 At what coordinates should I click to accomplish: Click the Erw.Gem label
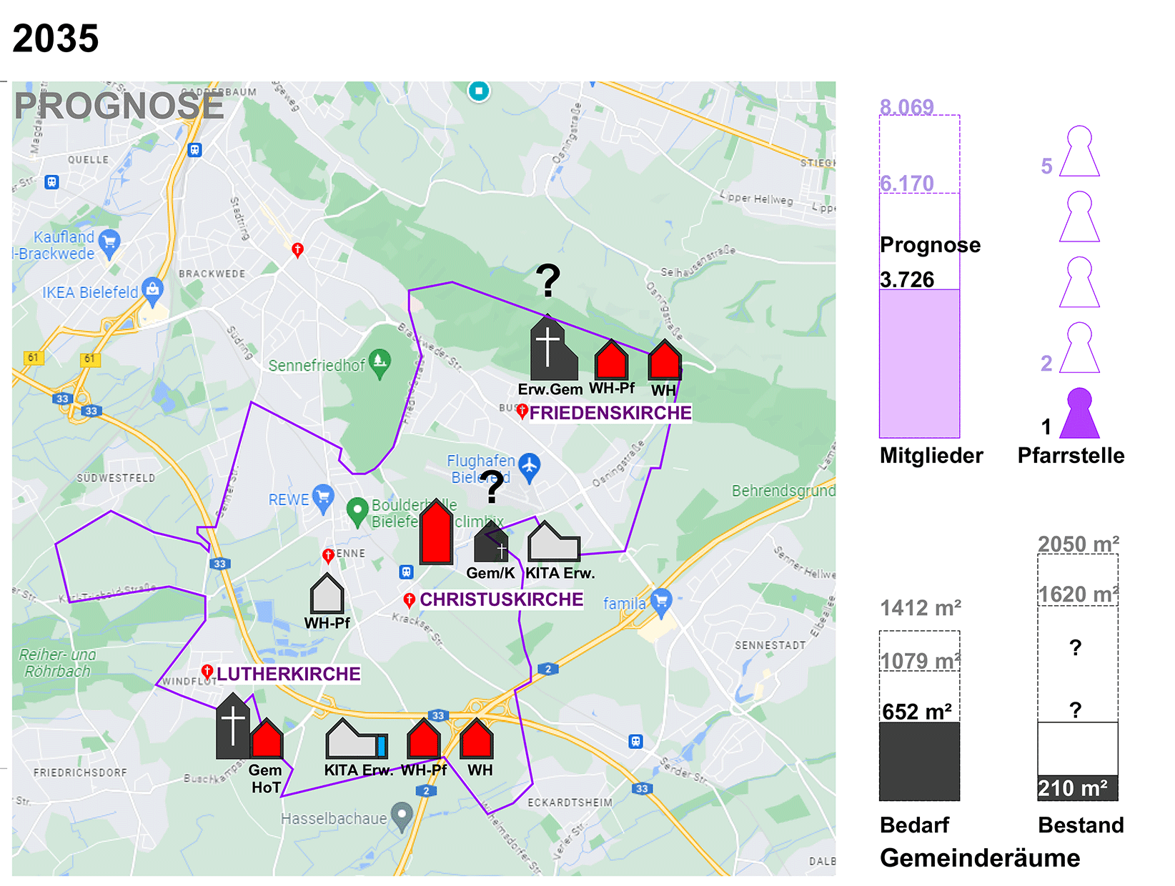pyautogui.click(x=550, y=389)
